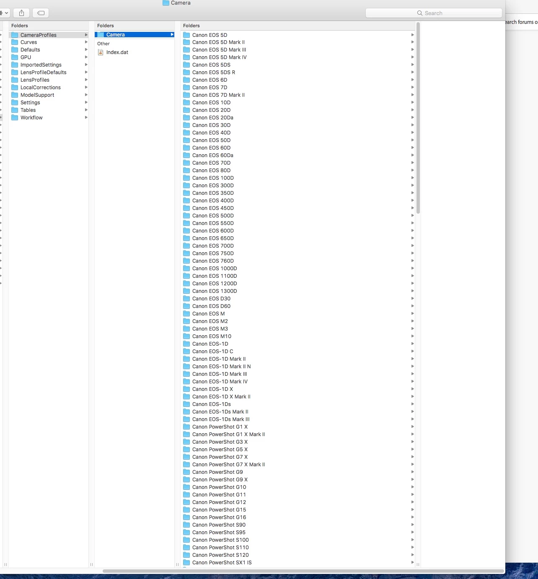Click the Camera folder title proxy icon
This screenshot has height=579, width=538.
[166, 3]
